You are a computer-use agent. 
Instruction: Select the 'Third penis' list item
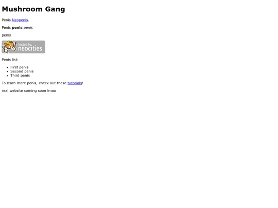click(20, 75)
